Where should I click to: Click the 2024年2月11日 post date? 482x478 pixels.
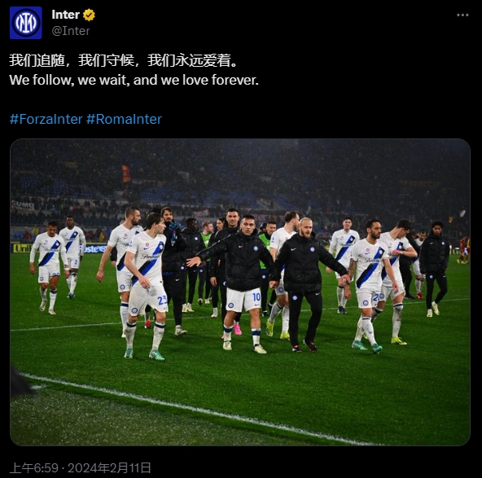pyautogui.click(x=109, y=468)
